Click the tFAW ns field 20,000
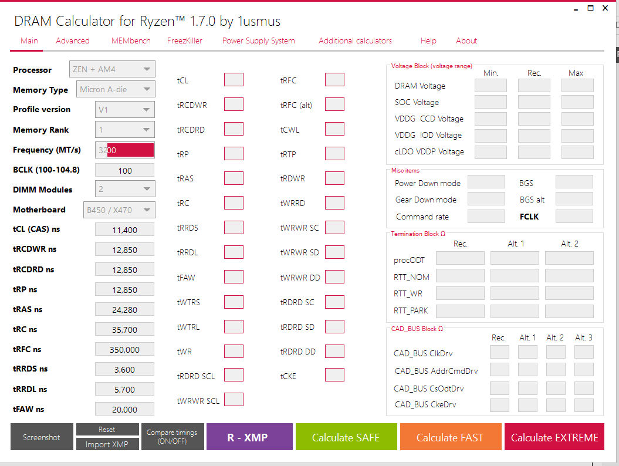Image resolution: width=619 pixels, height=466 pixels. tap(125, 410)
